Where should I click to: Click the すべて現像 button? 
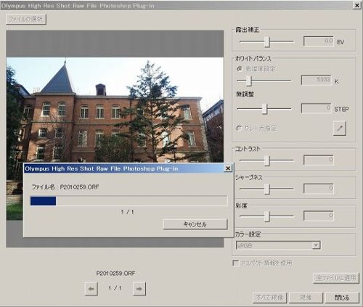pyautogui.click(x=270, y=298)
